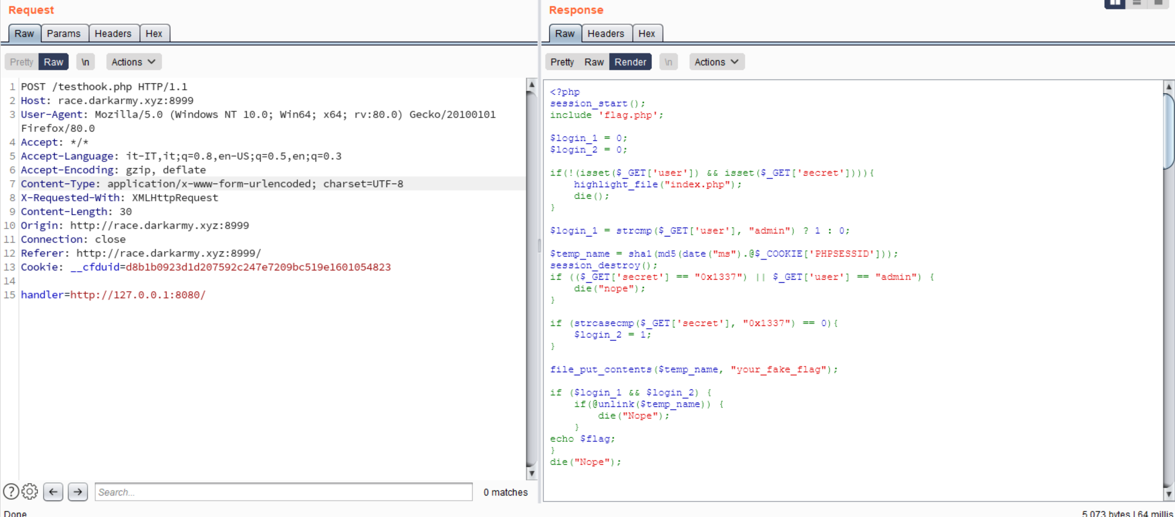Image resolution: width=1175 pixels, height=517 pixels.
Task: Click the Accept-Language header line
Action: [x=181, y=156]
